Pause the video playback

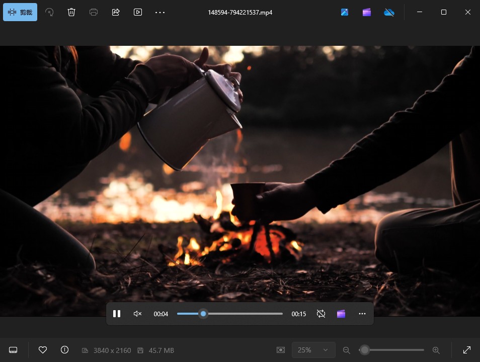coord(117,314)
